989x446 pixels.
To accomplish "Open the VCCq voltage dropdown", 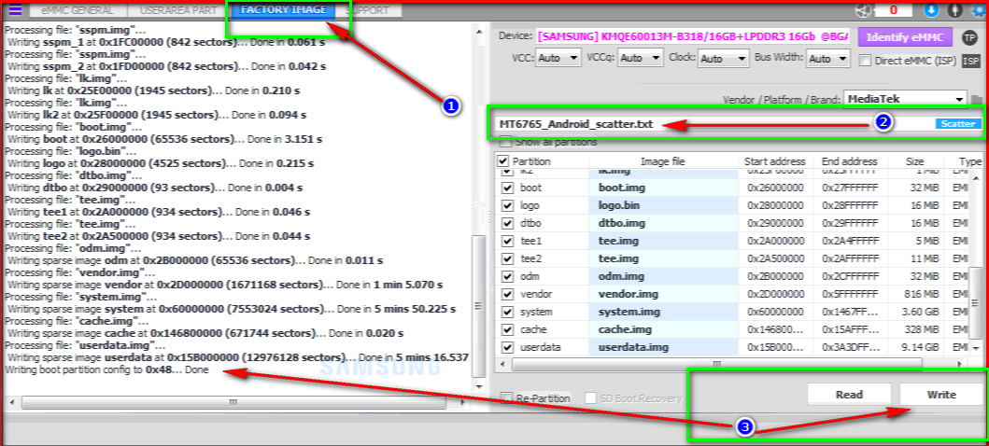I will [641, 58].
